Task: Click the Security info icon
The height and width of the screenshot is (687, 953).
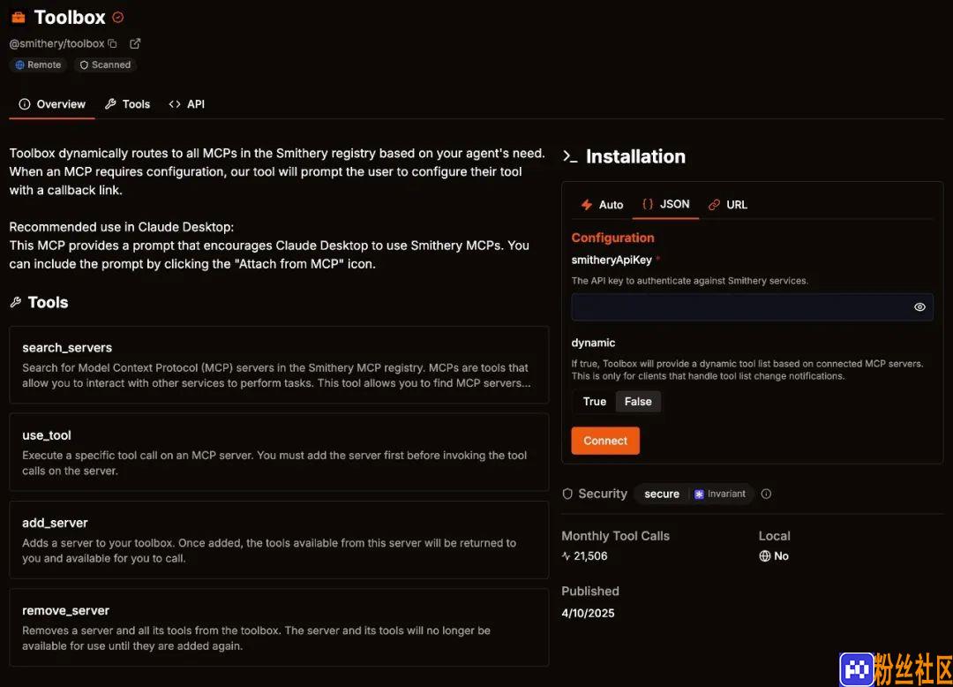Action: pyautogui.click(x=767, y=494)
